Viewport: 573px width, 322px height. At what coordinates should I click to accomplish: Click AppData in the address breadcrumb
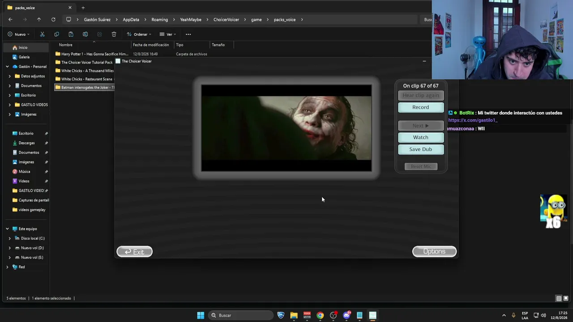(x=131, y=20)
